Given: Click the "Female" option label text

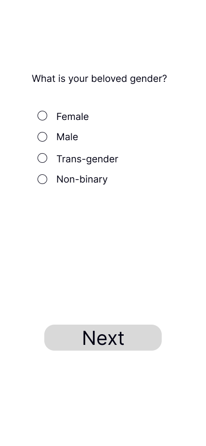Looking at the screenshot, I should coord(73,117).
